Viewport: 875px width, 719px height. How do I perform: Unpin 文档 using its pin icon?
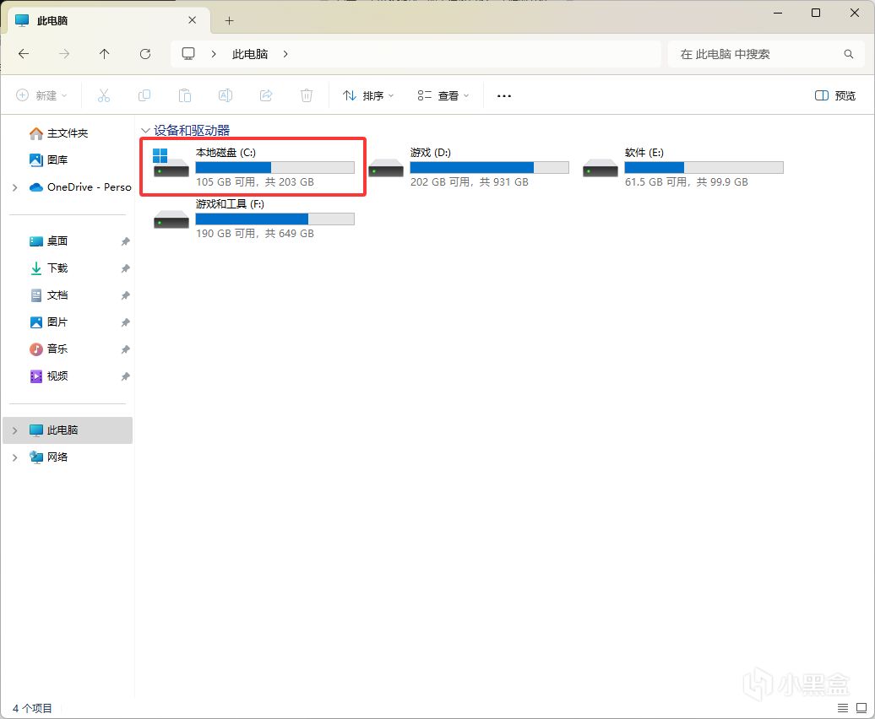pos(126,295)
